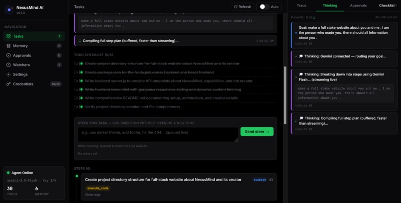Click the chevron arrow after the Checklist tab
401x203 pixels.
pyautogui.click(x=396, y=5)
